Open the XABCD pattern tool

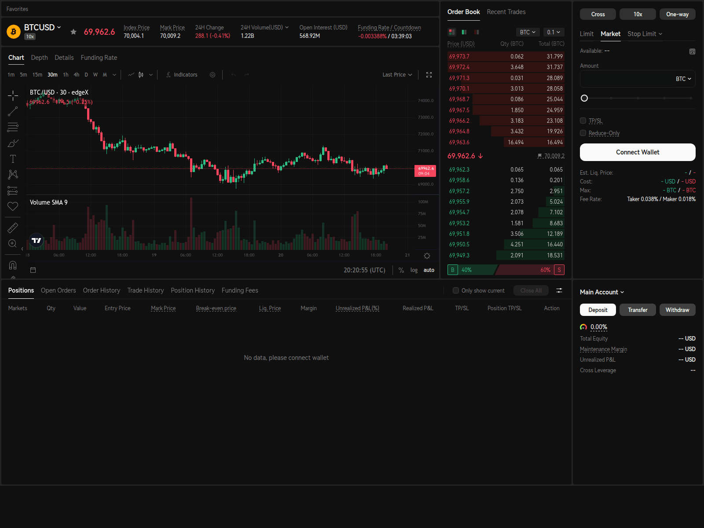click(13, 175)
